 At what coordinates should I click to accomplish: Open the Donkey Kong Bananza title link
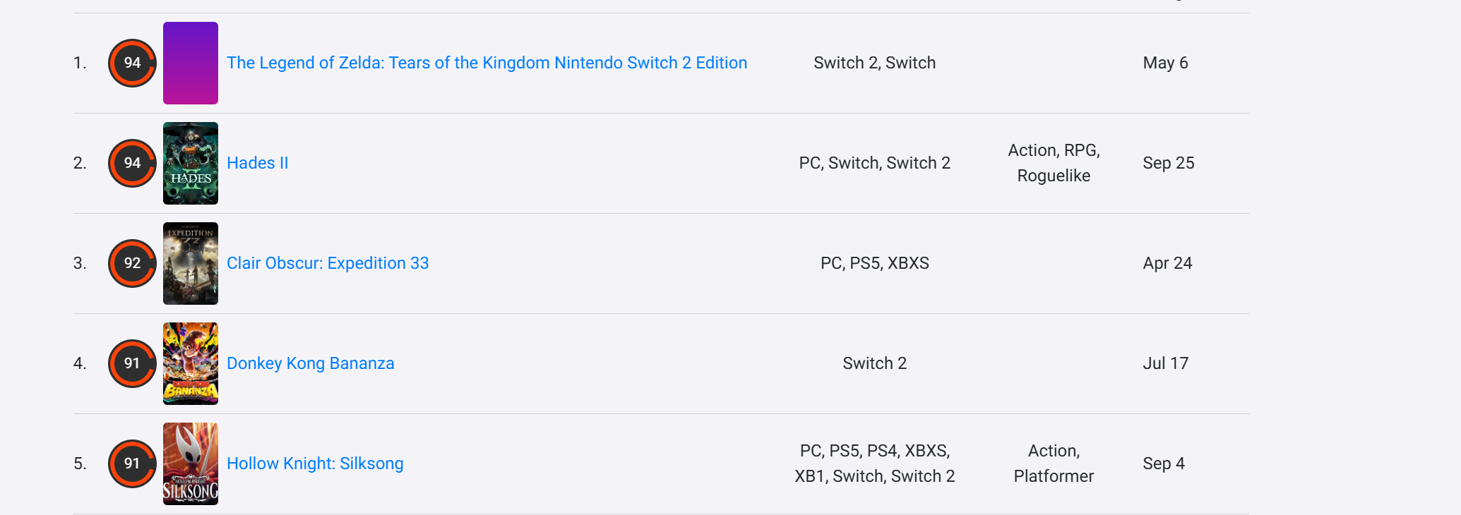311,363
